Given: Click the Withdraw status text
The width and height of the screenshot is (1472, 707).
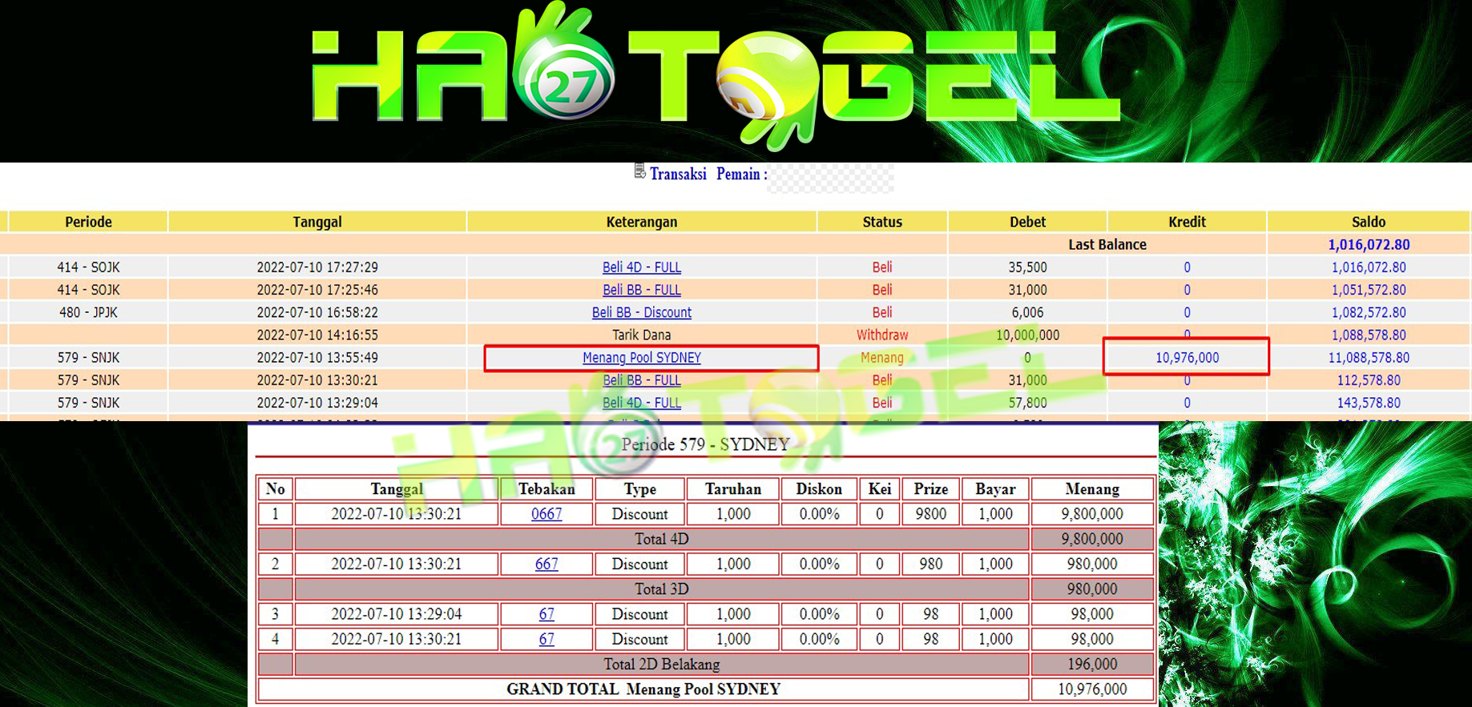Looking at the screenshot, I should click(x=882, y=335).
